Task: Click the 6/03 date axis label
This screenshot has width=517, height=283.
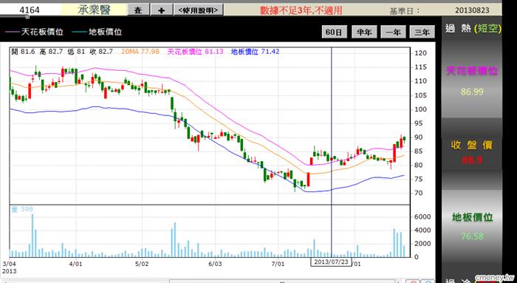Action: [x=215, y=264]
